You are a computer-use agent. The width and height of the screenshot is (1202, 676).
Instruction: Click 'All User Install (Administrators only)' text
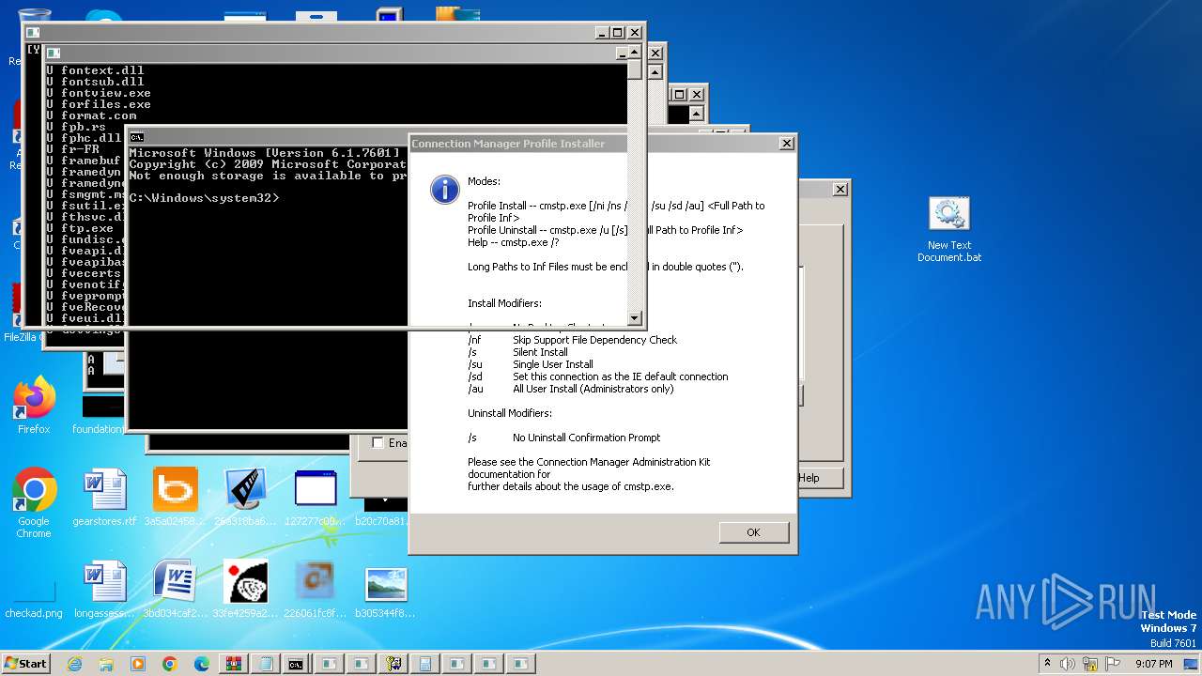(593, 389)
